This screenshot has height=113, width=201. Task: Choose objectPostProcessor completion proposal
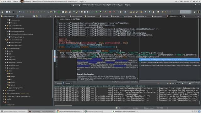169,65
